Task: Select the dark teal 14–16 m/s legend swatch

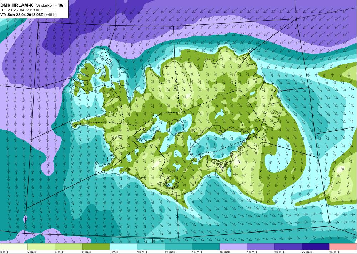Action: click(x=206, y=247)
